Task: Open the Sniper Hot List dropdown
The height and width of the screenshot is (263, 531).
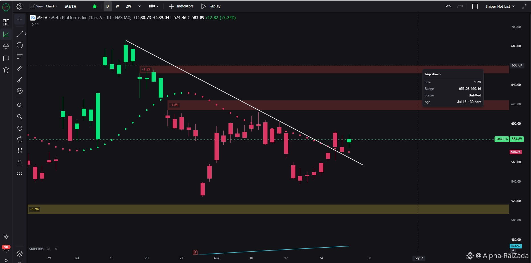Action: [500, 6]
